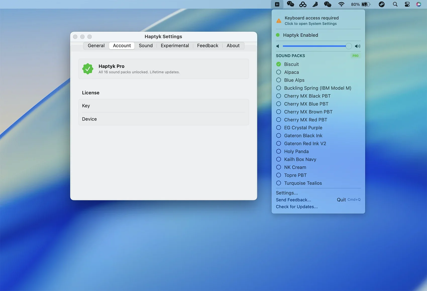Switch to the Sound tab
The width and height of the screenshot is (427, 291).
click(146, 46)
